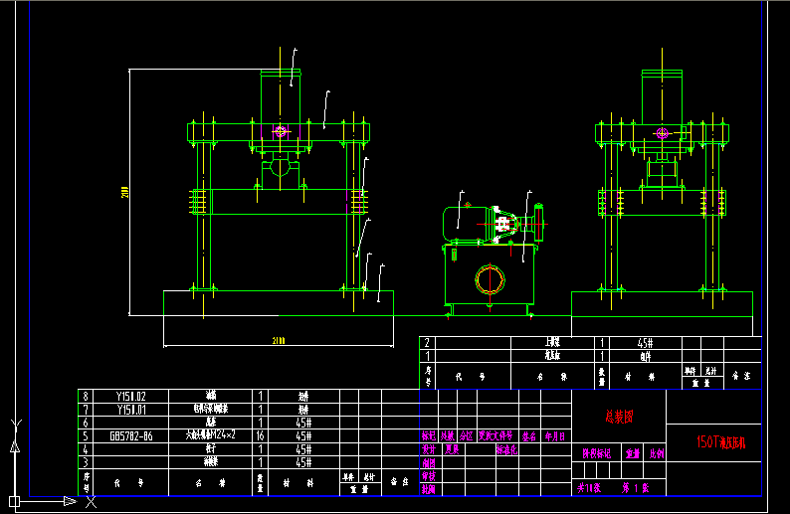Viewport: 790px width, 514px height.
Task: Select the magenta circle on side view cylinder
Action: (x=661, y=132)
